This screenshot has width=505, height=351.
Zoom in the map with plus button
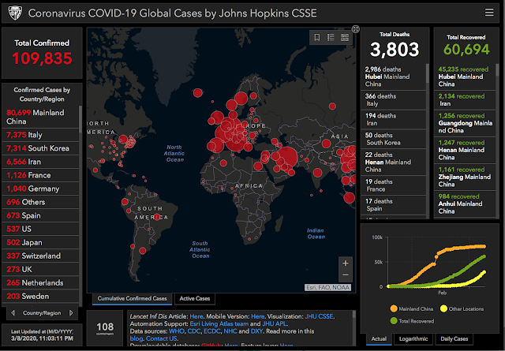(x=346, y=263)
